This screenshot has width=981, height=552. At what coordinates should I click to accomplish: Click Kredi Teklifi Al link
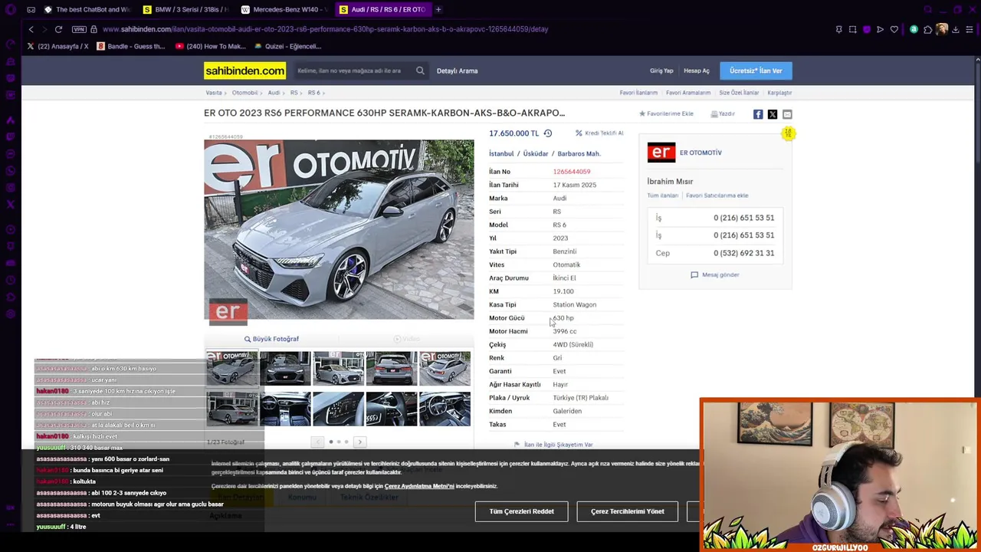point(599,133)
